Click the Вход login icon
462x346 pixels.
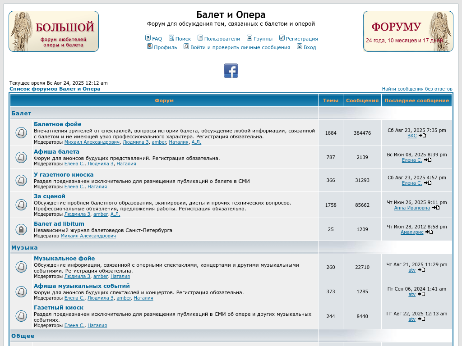click(x=300, y=46)
